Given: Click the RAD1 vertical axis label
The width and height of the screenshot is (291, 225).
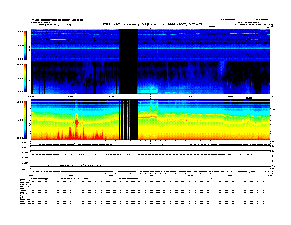Looking at the screenshot, I should tap(29, 81).
